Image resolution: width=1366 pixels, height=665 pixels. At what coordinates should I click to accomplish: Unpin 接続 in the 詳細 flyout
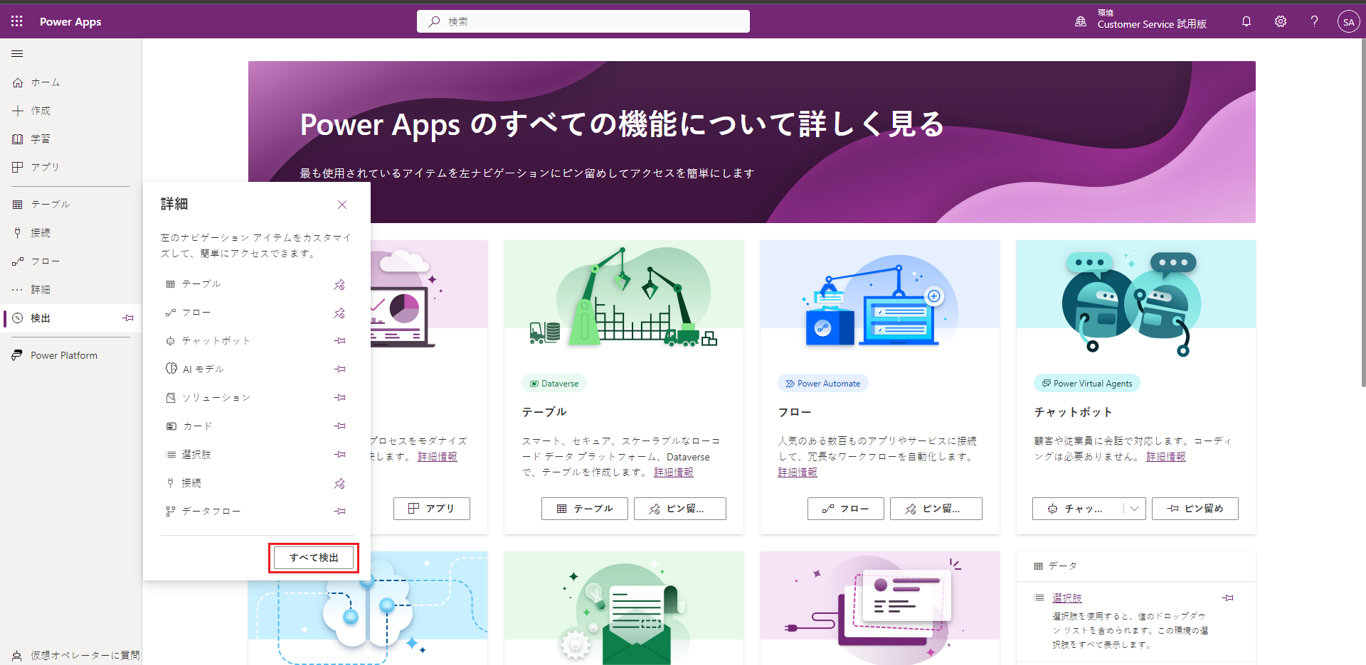(340, 483)
